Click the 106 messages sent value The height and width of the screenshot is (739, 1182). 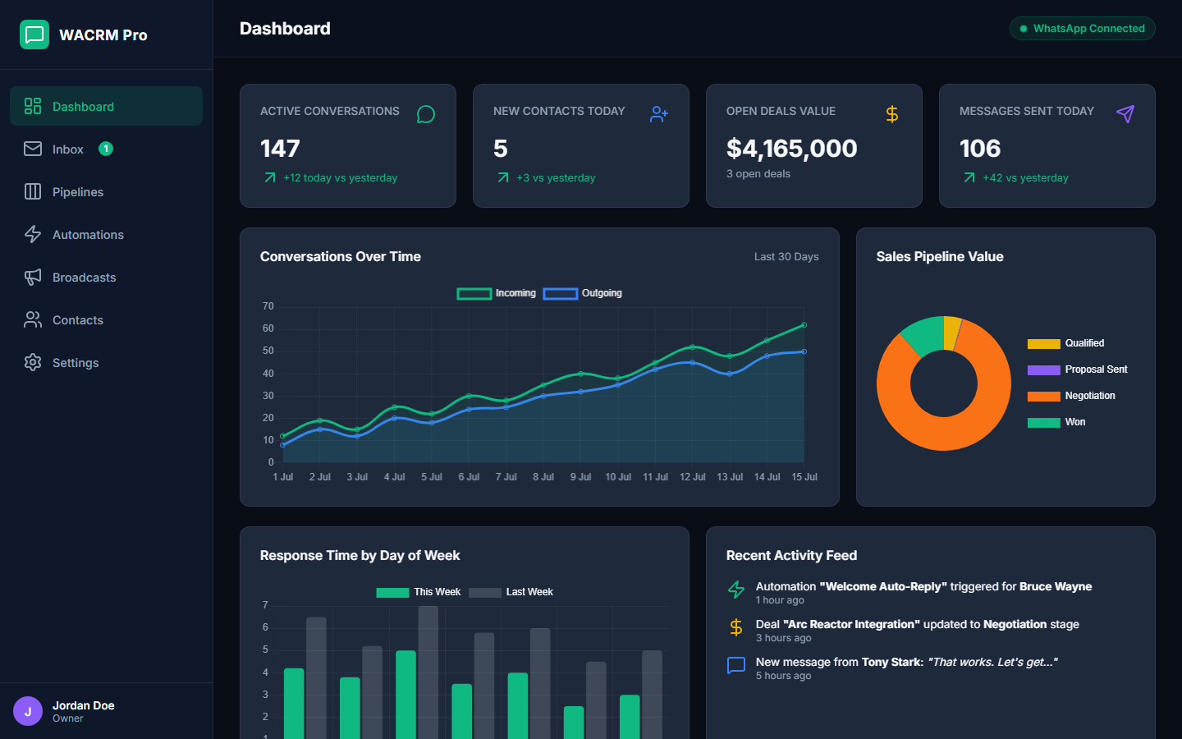click(980, 149)
